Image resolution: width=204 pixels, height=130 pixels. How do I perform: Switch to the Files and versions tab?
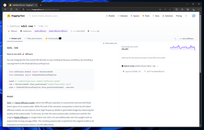point(33,38)
